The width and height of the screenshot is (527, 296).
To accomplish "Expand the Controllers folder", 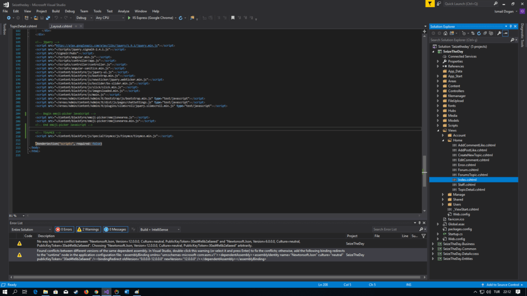I will (x=438, y=91).
